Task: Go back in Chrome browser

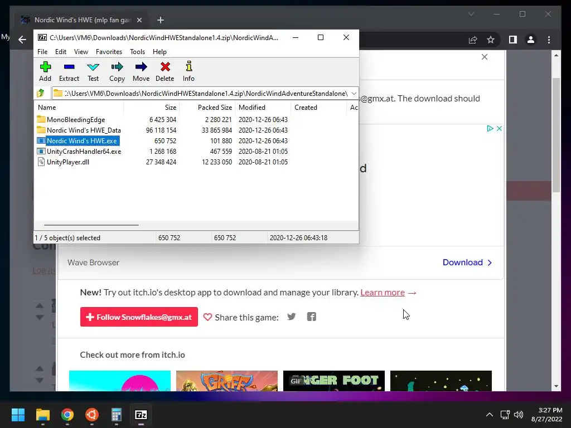Action: pyautogui.click(x=22, y=40)
